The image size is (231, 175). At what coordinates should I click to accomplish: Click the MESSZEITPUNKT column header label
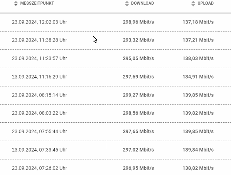(x=37, y=3)
